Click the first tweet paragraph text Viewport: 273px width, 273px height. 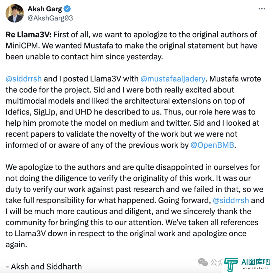click(131, 46)
